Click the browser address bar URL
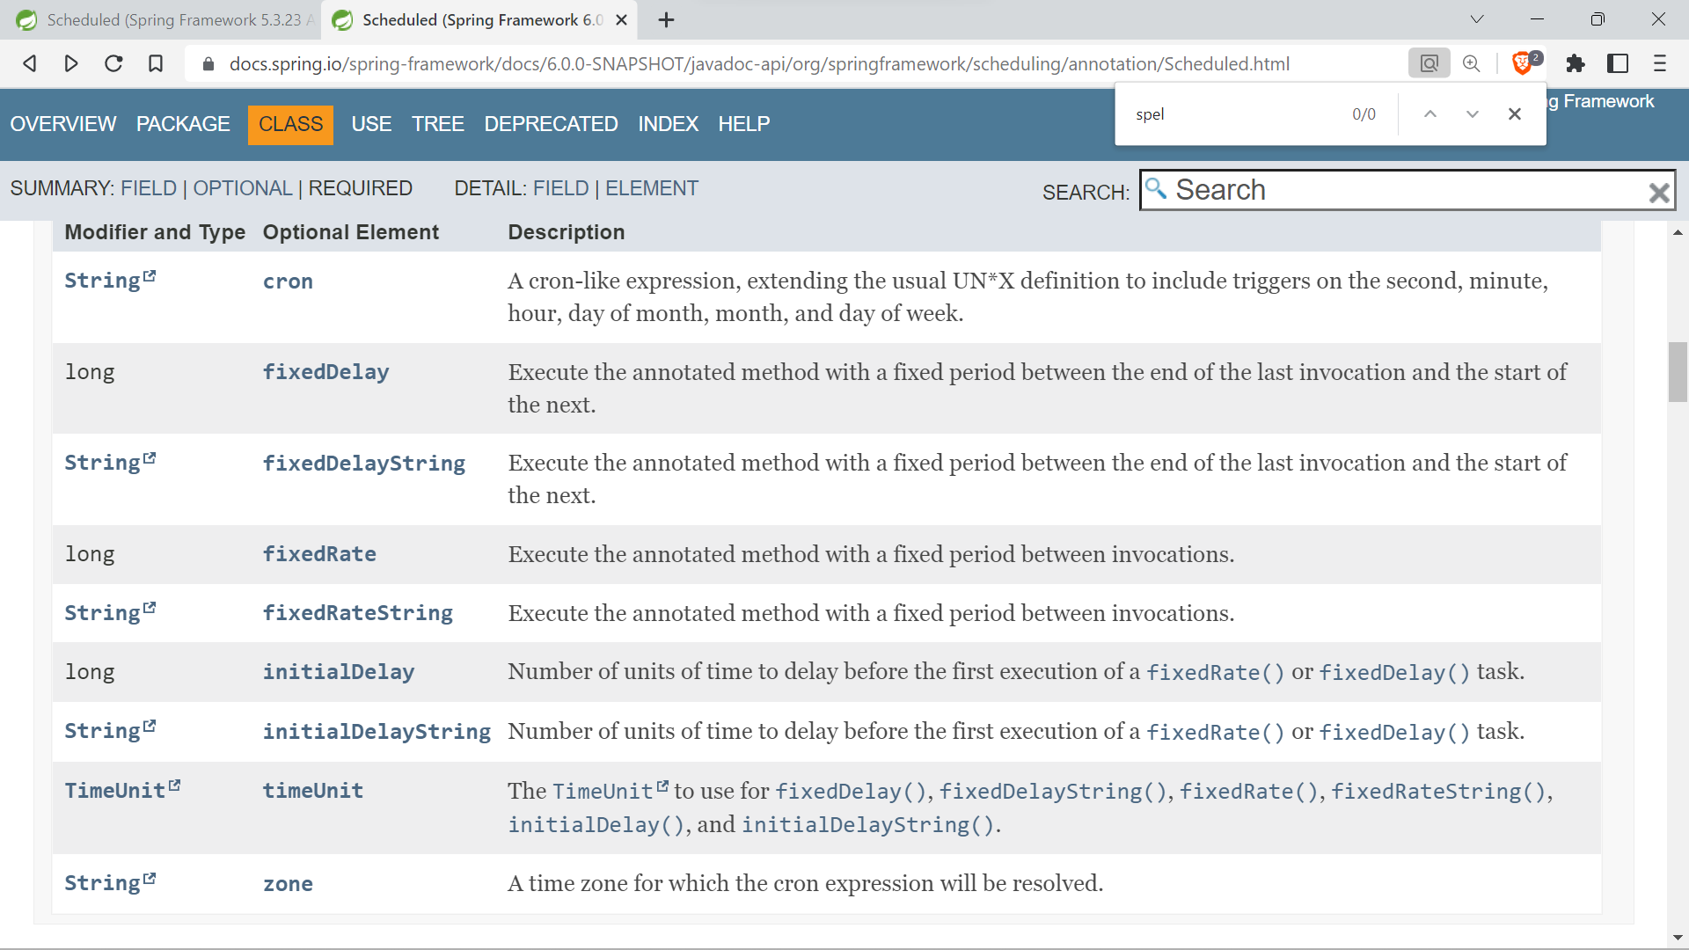Screen dimensions: 1689x950 759,63
